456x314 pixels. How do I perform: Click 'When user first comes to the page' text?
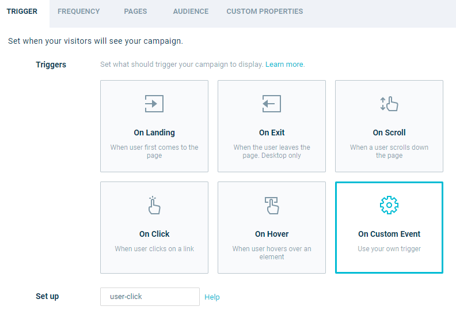154,152
